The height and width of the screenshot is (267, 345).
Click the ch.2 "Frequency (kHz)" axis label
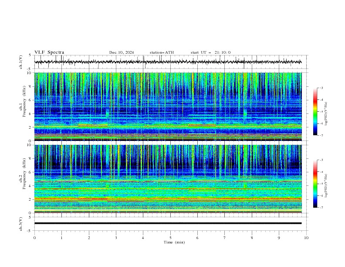24,174
